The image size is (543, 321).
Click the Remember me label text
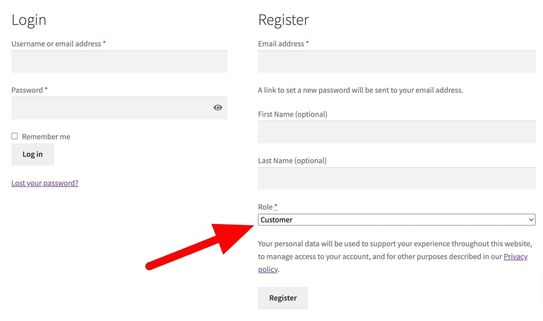pos(46,136)
